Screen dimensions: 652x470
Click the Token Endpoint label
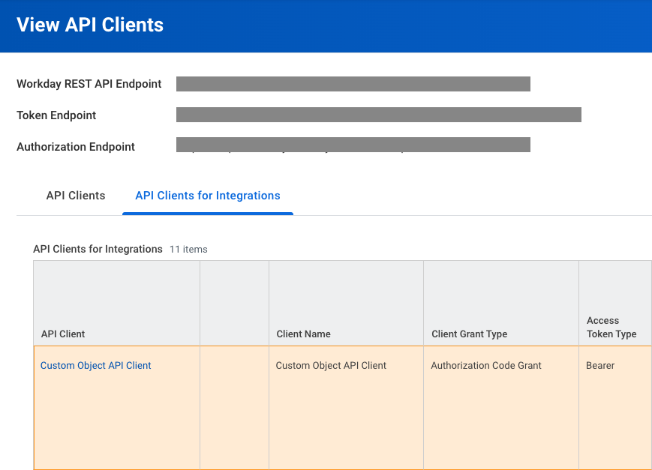pos(56,115)
